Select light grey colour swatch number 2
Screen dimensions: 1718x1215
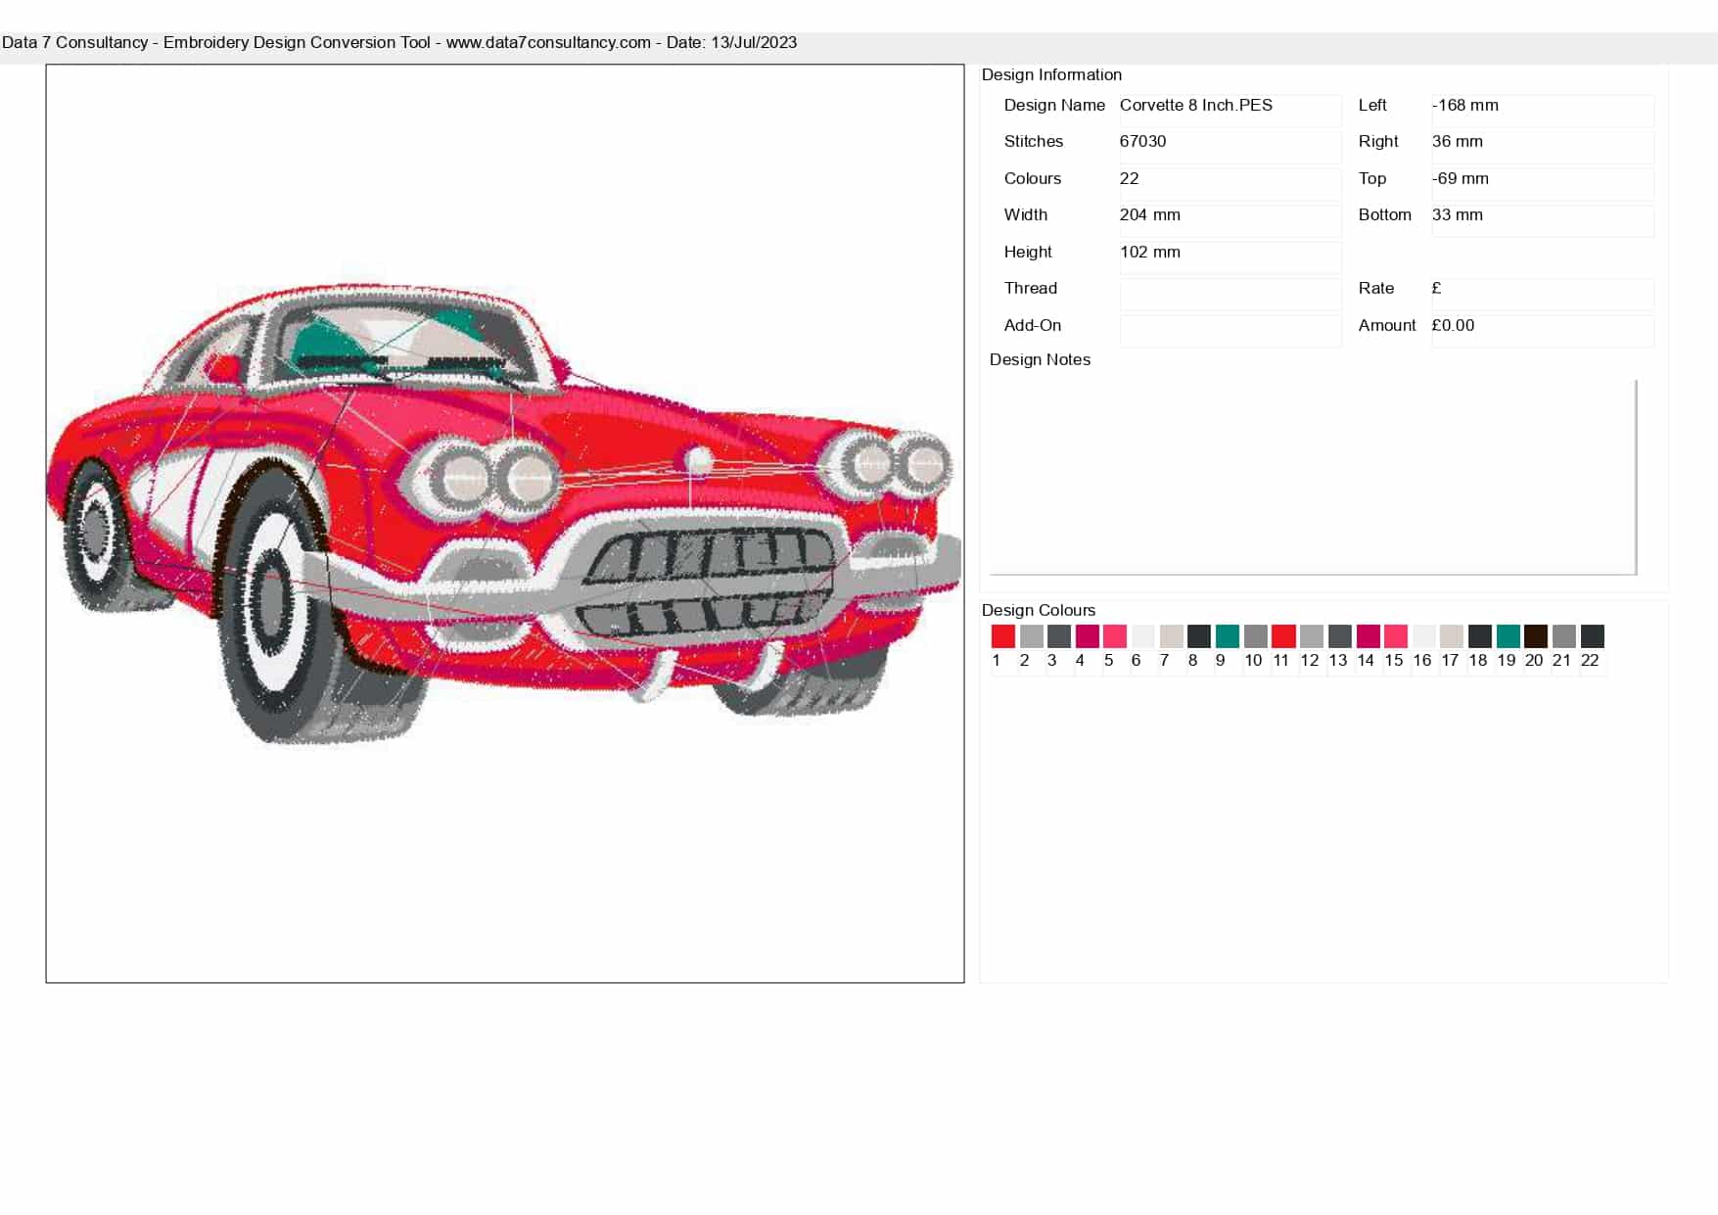click(1031, 636)
